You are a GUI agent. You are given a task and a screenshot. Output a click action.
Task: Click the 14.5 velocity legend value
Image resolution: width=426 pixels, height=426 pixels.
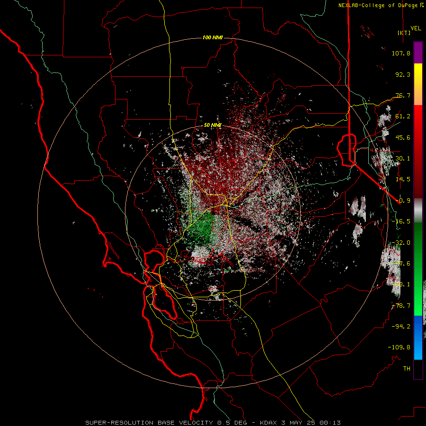(x=403, y=179)
